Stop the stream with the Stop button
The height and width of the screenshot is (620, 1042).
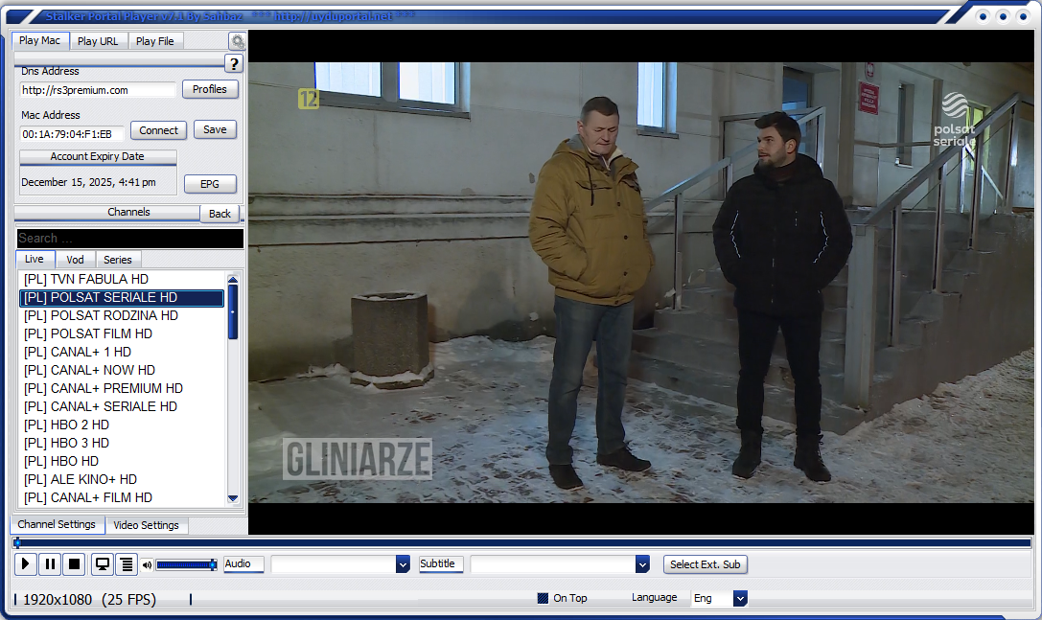pyautogui.click(x=75, y=564)
